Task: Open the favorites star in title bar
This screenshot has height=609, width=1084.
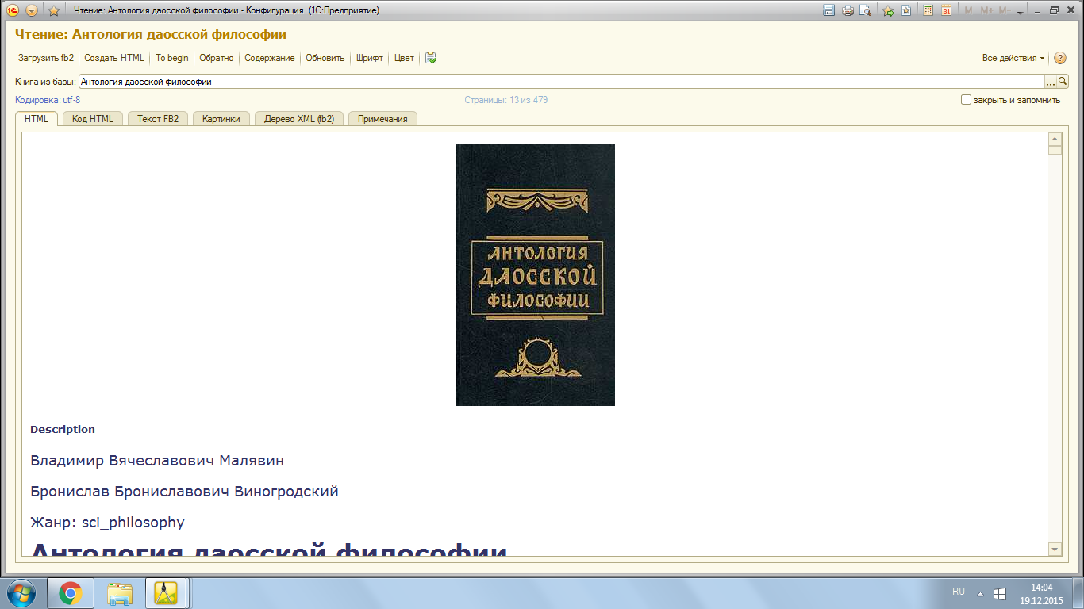Action: pos(54,10)
